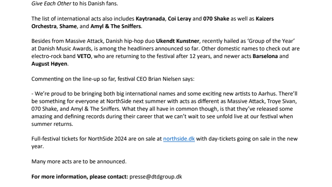
Task: Click the presse@dtdgroup.dk email address
Action: point(156,177)
